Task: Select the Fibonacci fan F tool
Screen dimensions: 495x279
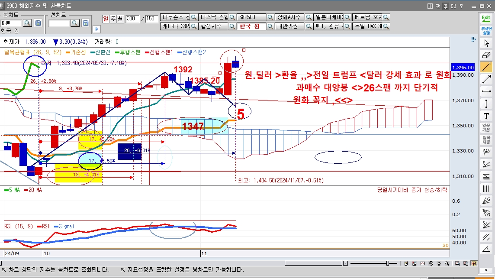Action: pyautogui.click(x=486, y=164)
